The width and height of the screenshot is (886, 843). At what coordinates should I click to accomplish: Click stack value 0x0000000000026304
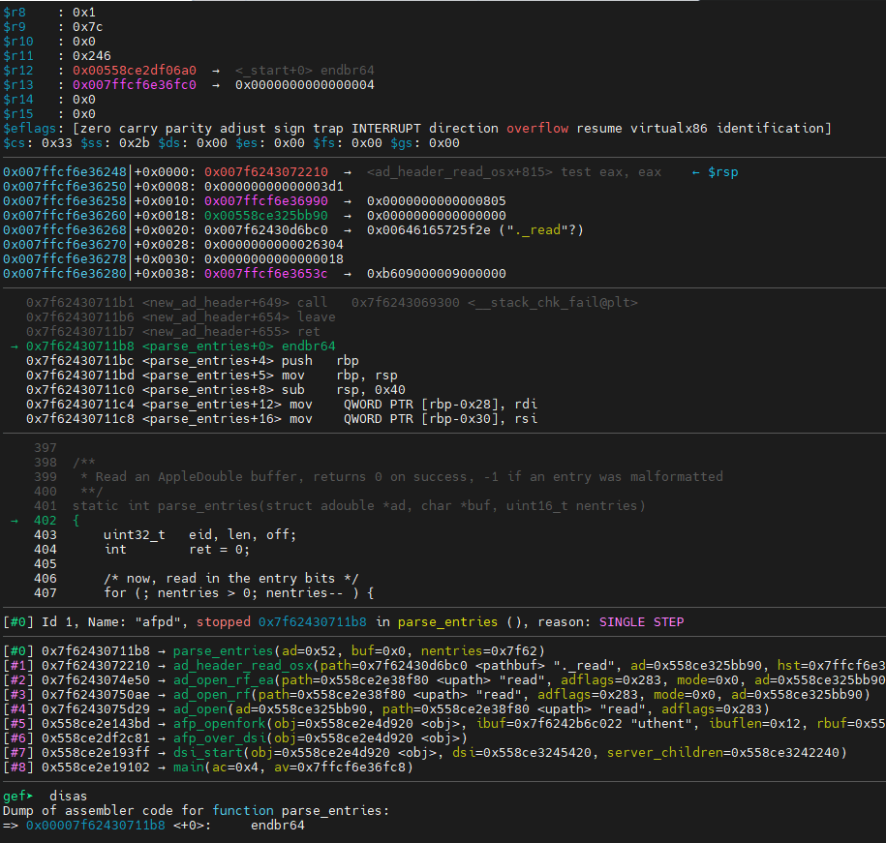coord(274,245)
